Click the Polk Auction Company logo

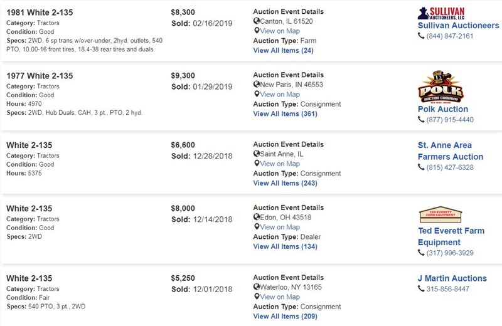pos(441,87)
